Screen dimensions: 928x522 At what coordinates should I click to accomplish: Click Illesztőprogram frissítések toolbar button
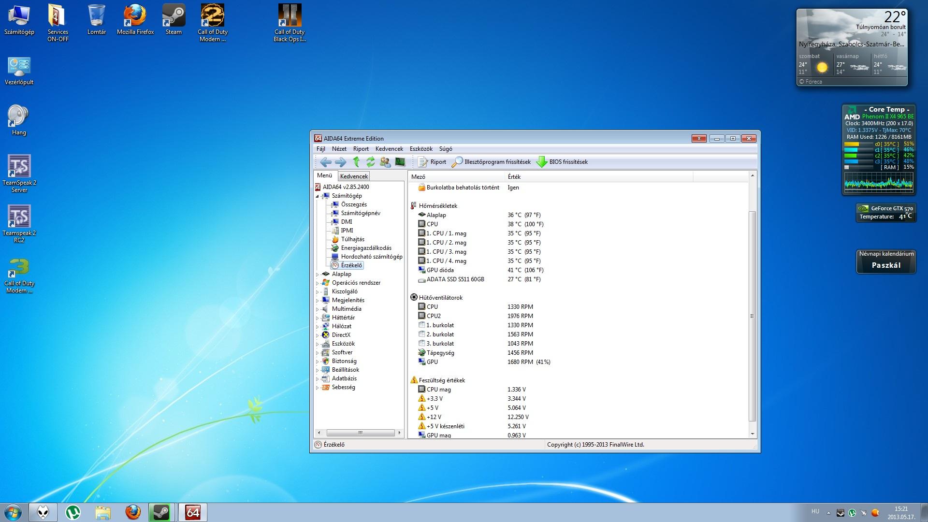tap(491, 162)
